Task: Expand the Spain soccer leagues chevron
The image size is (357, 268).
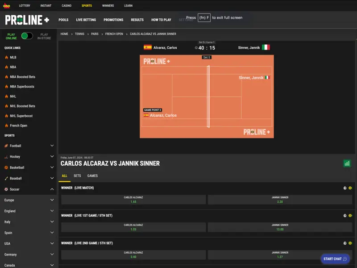Action: click(52, 233)
